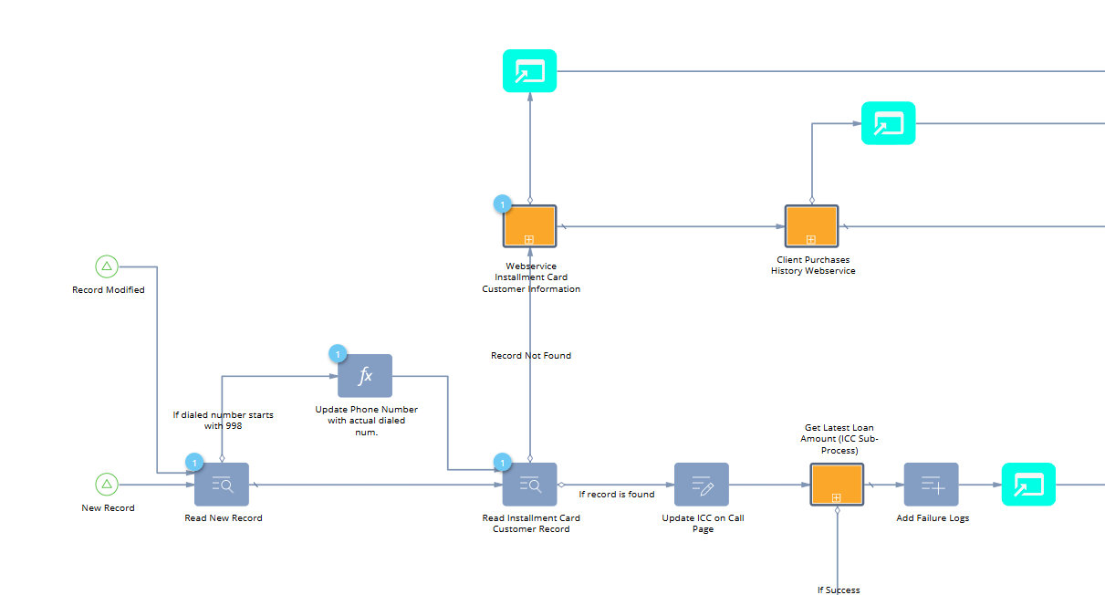The width and height of the screenshot is (1105, 595).
Task: Select page element above Client Purchases History
Action: tap(889, 123)
